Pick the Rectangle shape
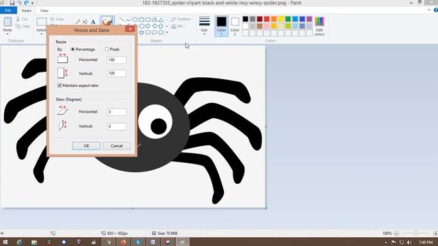Screen dimensions: 438x246 [142, 20]
